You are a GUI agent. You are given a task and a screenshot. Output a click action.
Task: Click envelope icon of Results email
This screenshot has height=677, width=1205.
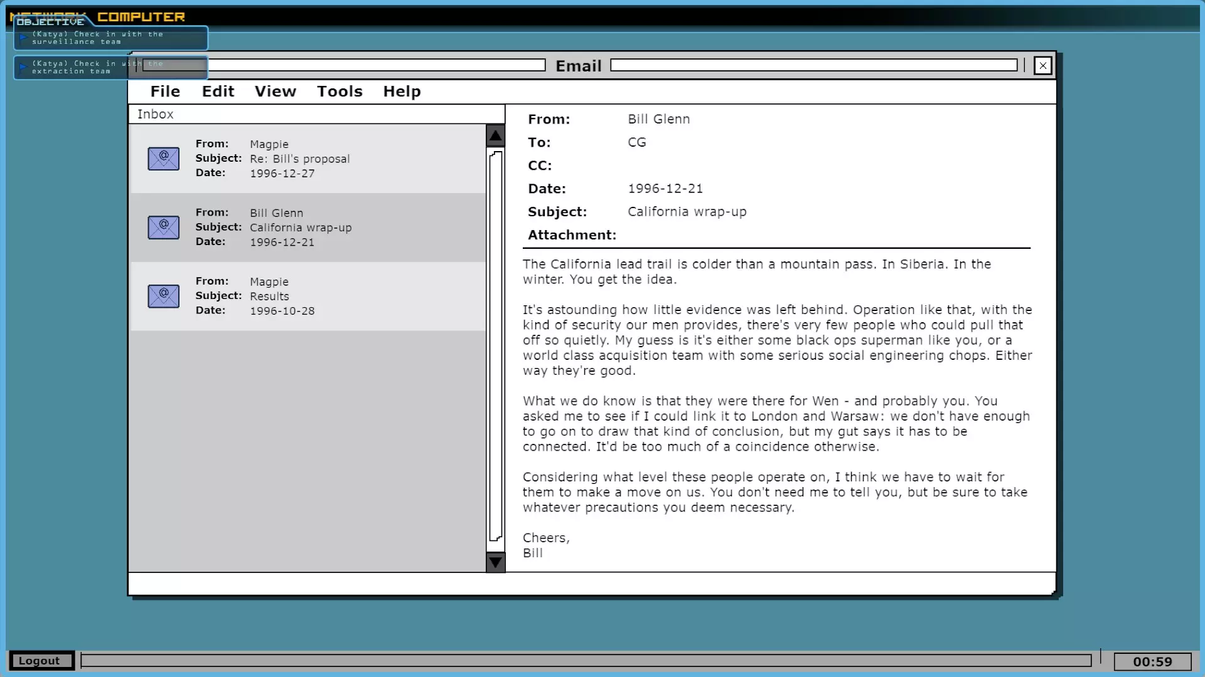(163, 296)
